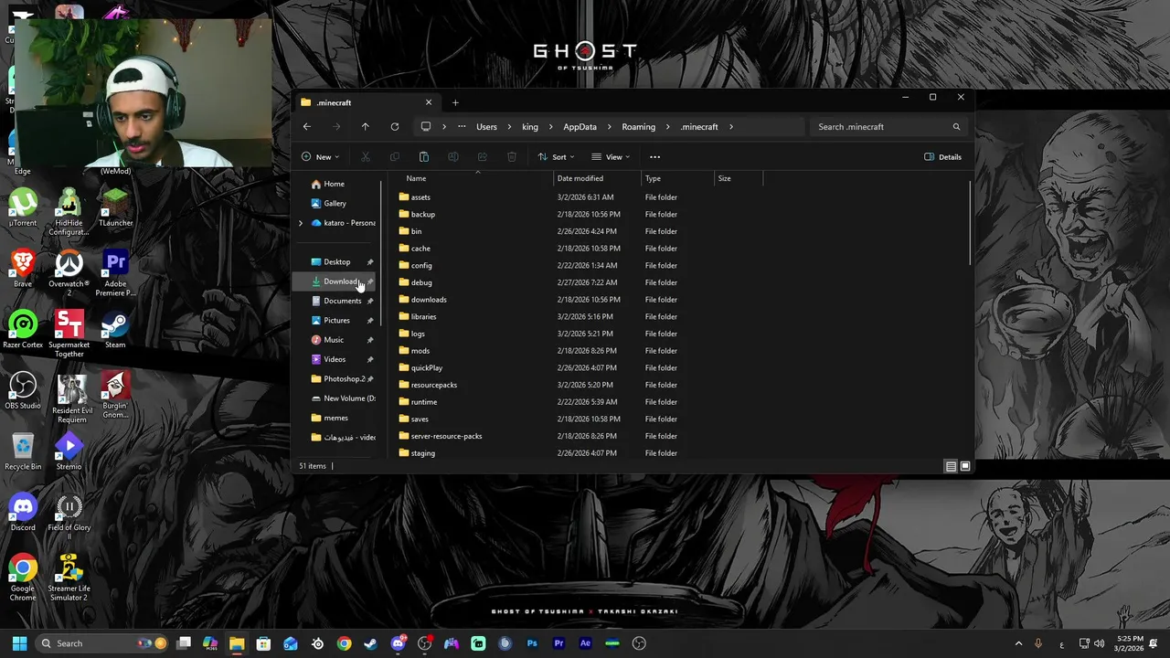
Task: Open uTorrent desktop shortcut
Action: [23, 208]
